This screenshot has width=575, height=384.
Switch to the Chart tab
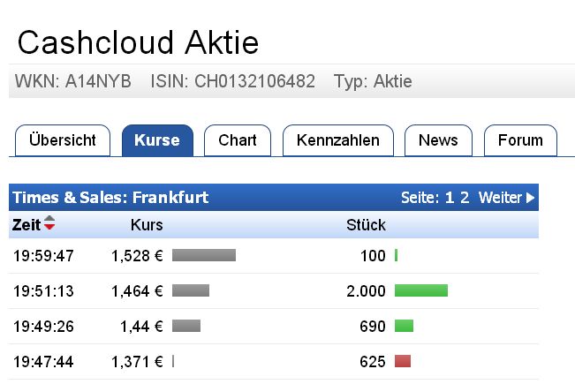click(x=238, y=140)
